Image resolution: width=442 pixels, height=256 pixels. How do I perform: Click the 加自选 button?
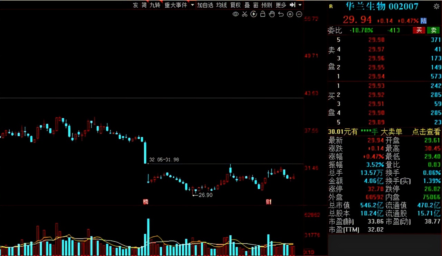pos(205,5)
